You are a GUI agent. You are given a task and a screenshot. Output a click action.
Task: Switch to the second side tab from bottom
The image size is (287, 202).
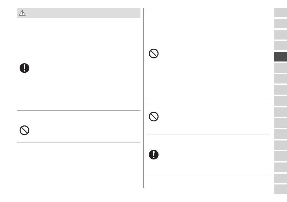(280, 178)
